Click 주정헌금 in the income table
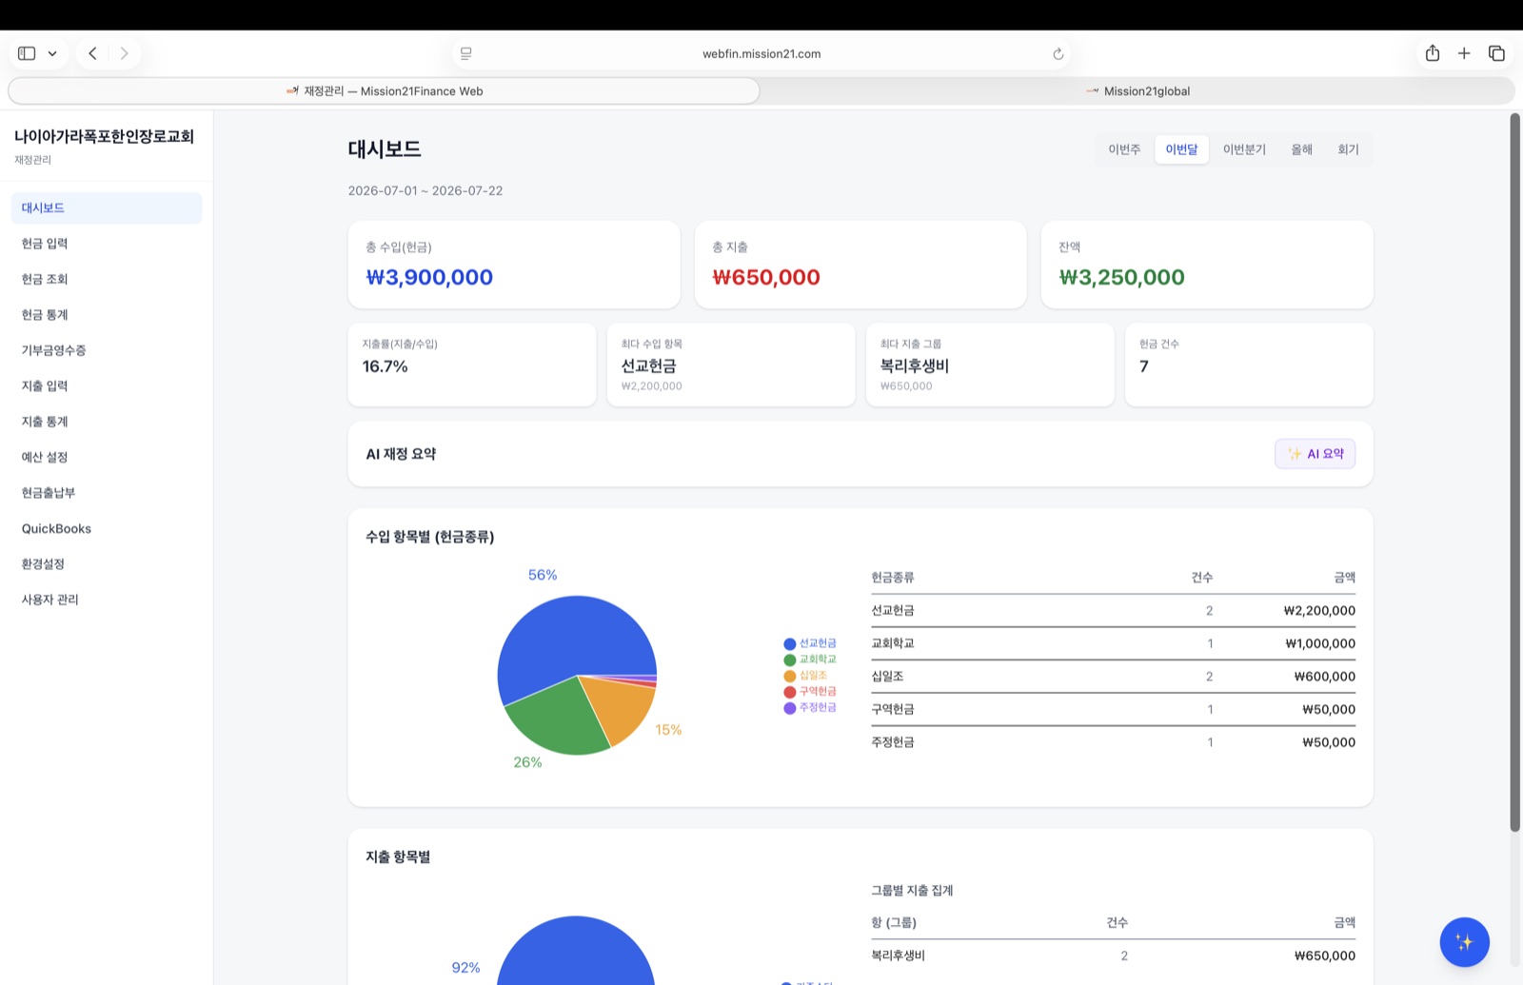 point(893,742)
